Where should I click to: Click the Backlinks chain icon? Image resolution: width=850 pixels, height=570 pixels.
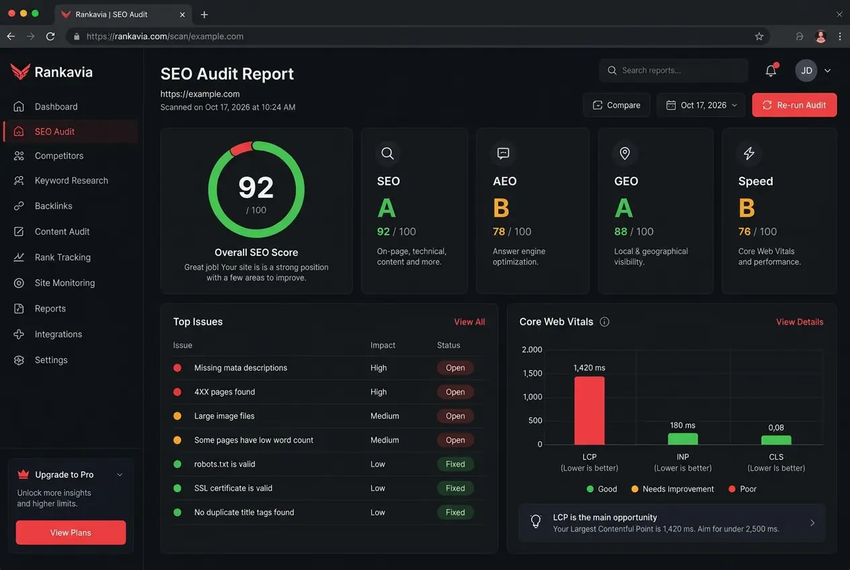point(19,206)
